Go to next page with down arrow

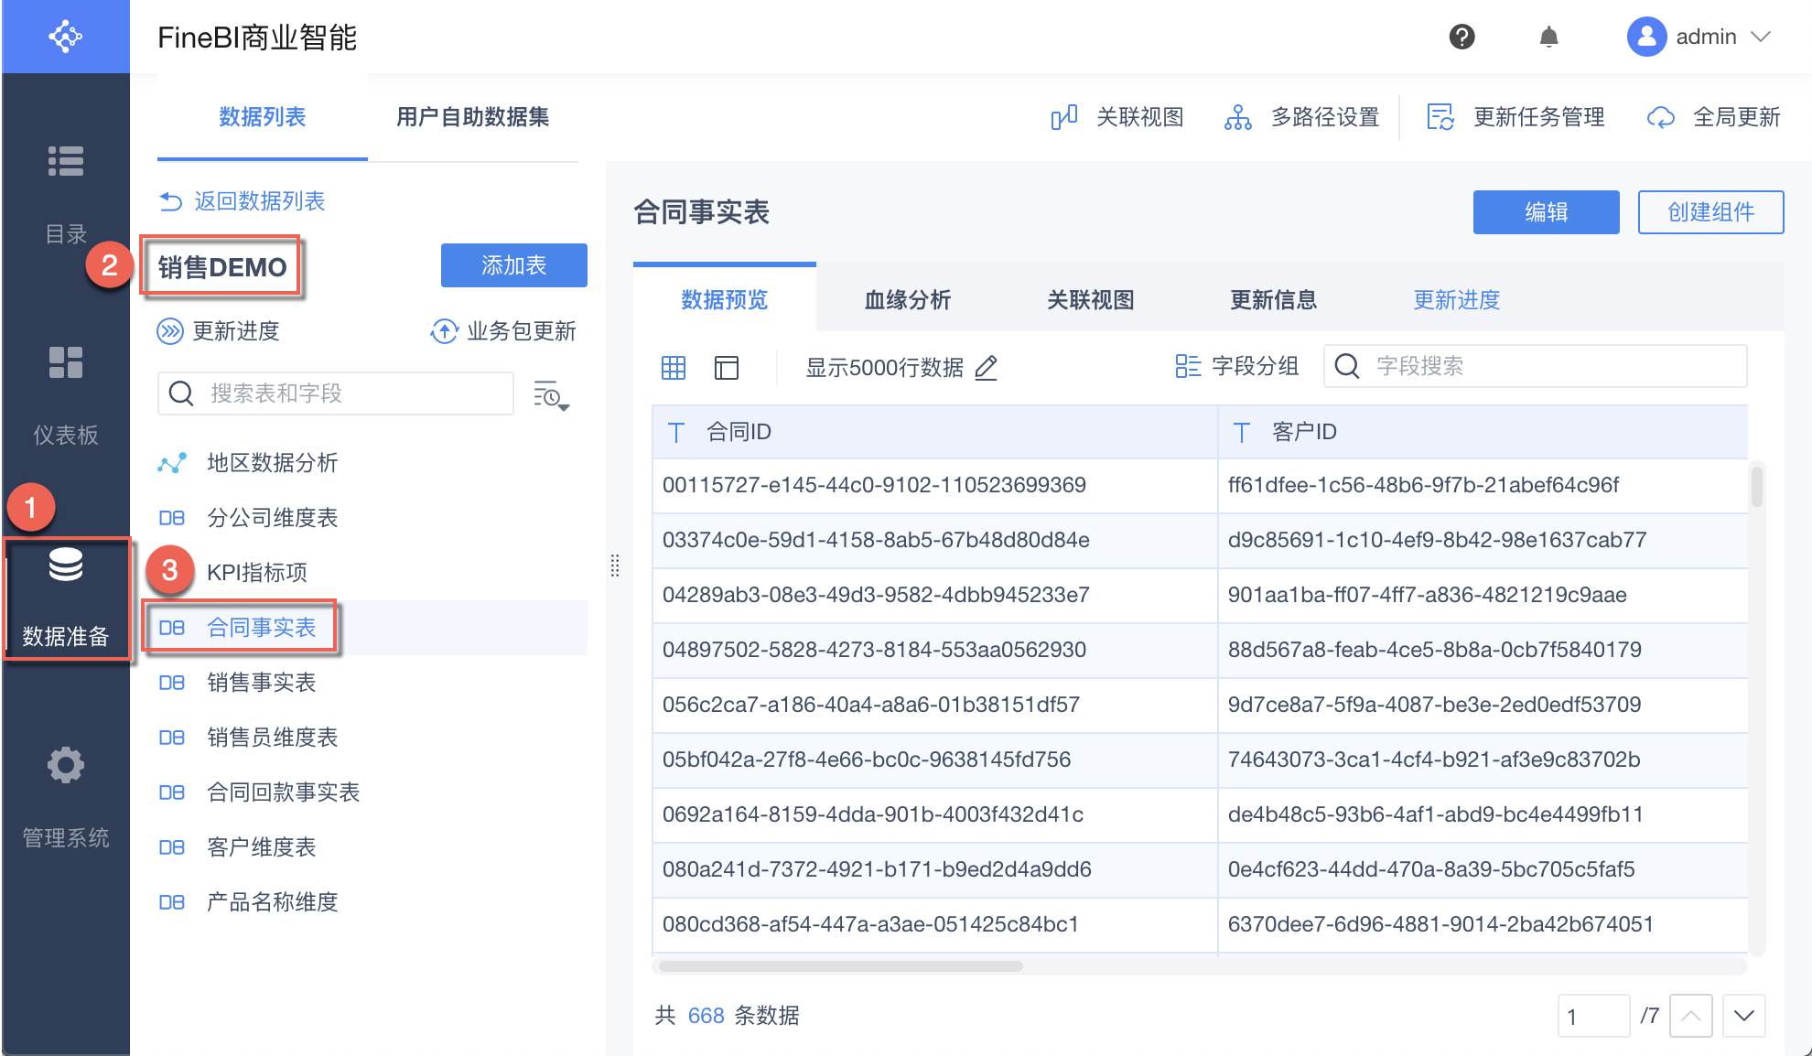(1743, 1016)
